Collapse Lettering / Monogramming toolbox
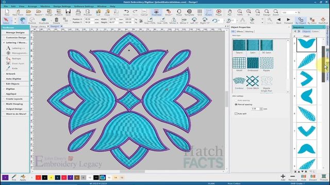 (x=15, y=43)
